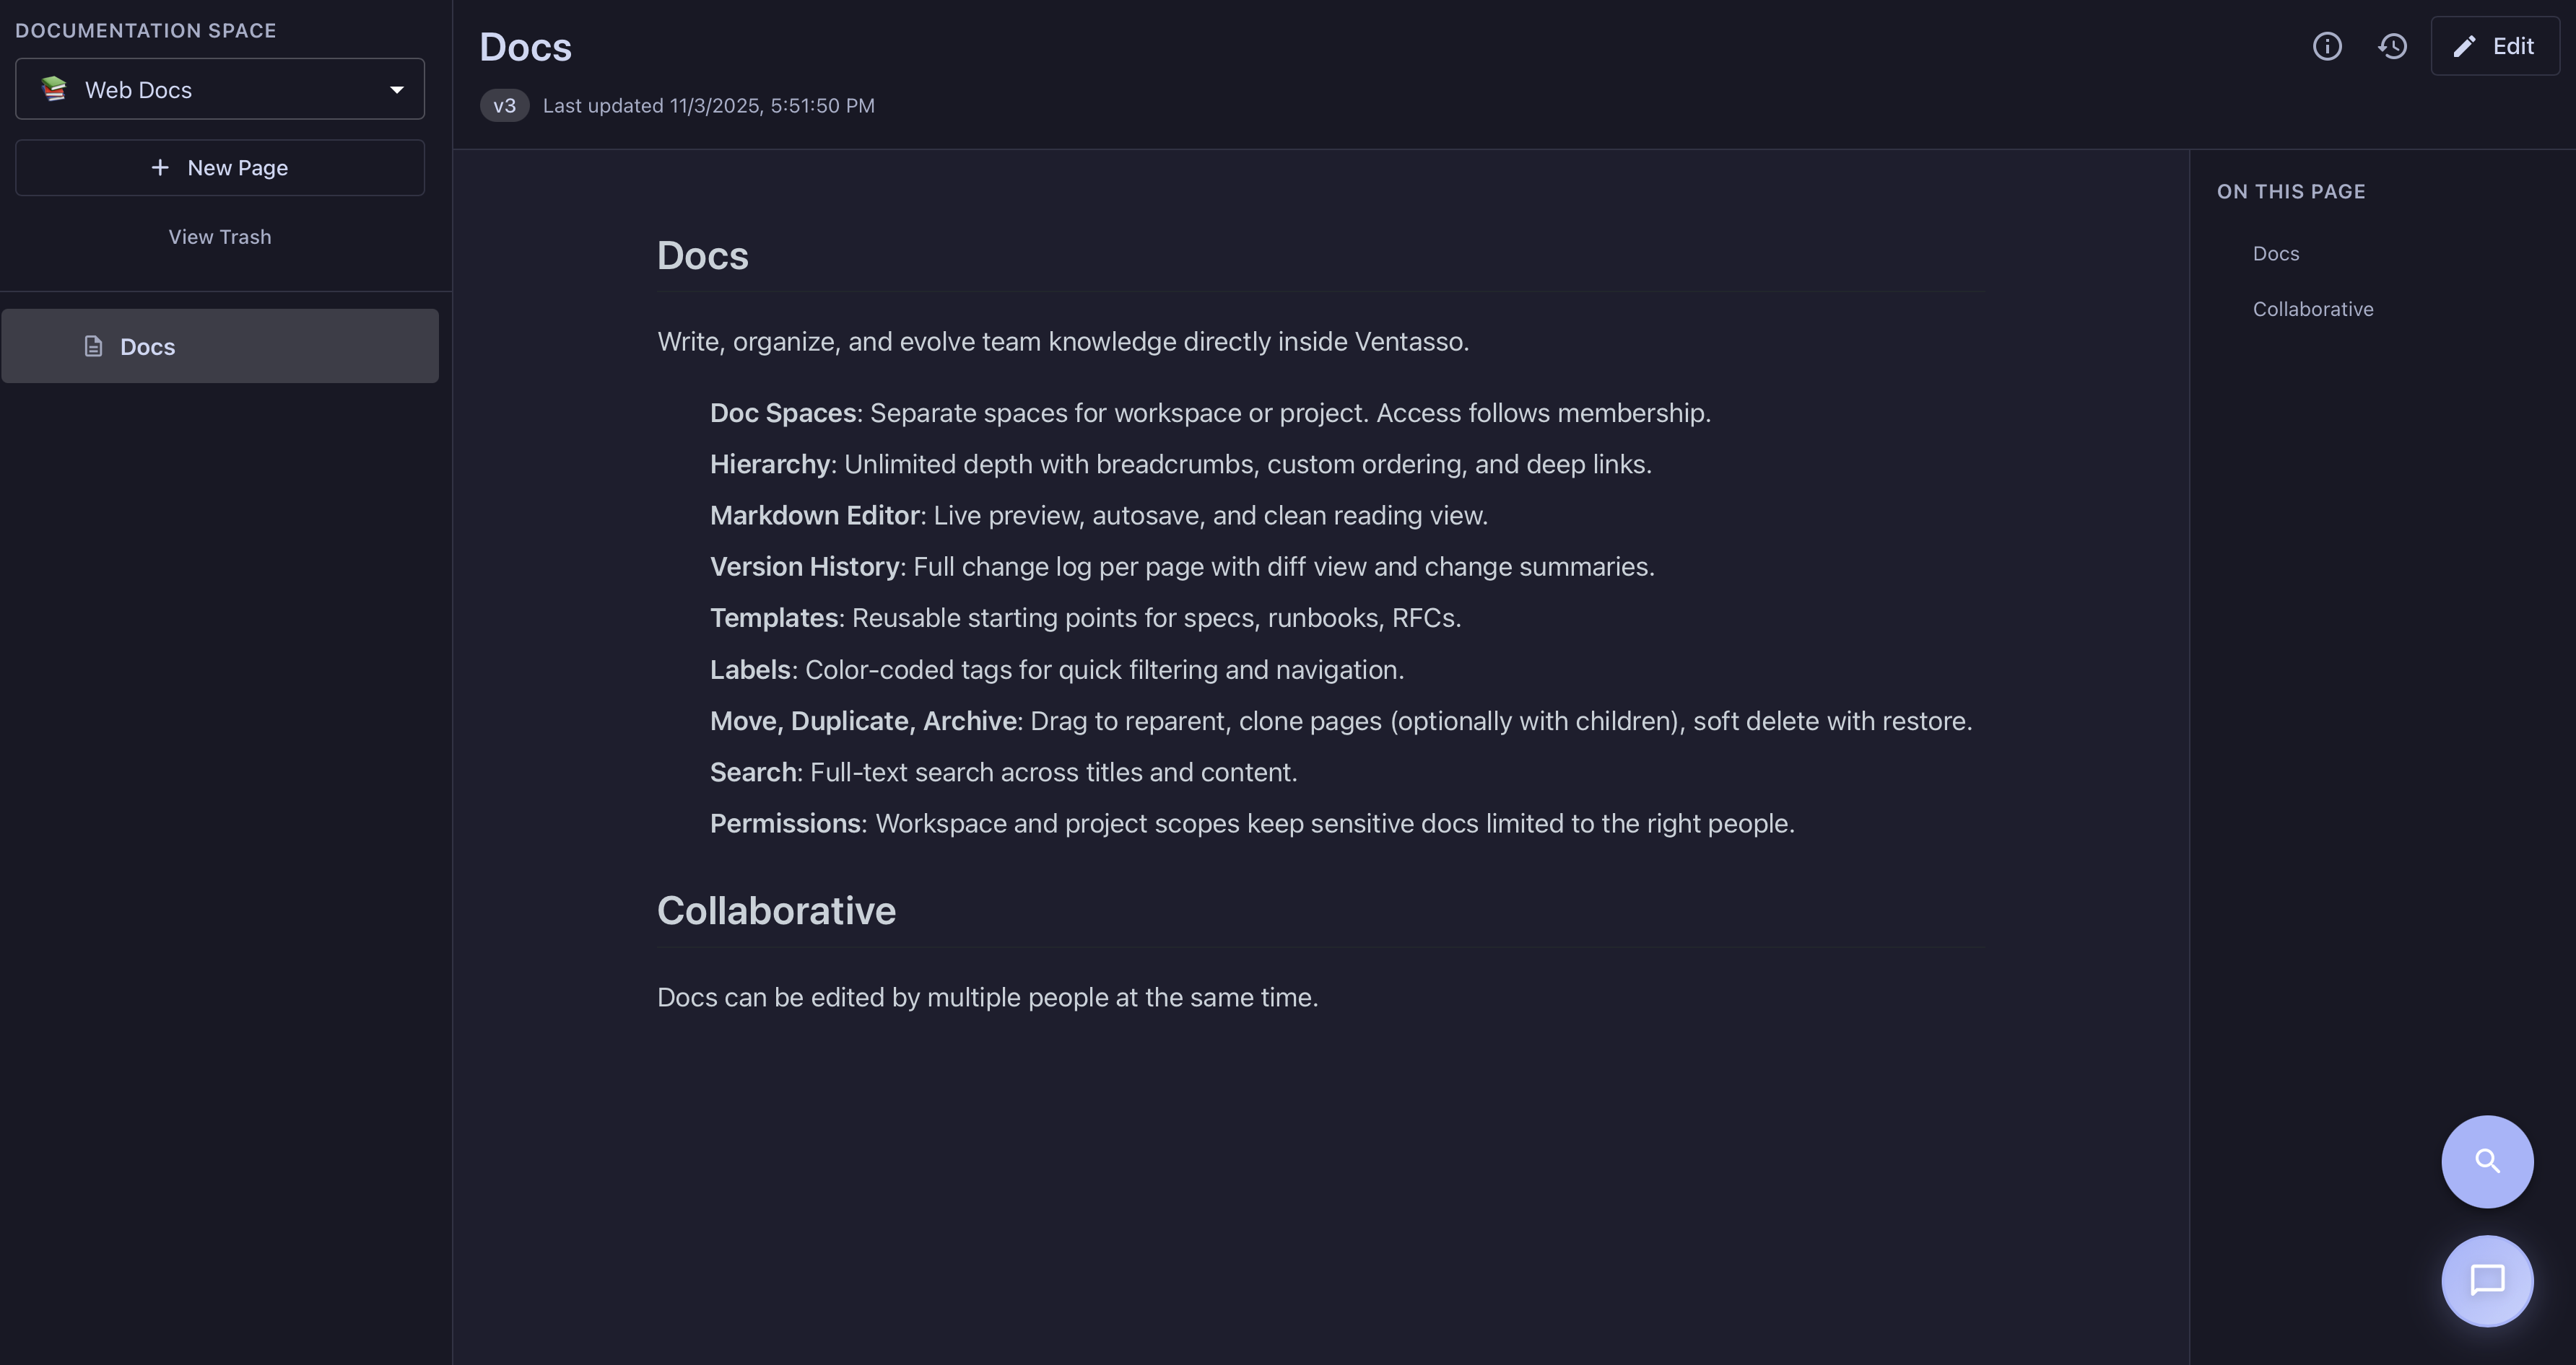
Task: Expand the Web Docs dropdown arrow
Action: (397, 90)
